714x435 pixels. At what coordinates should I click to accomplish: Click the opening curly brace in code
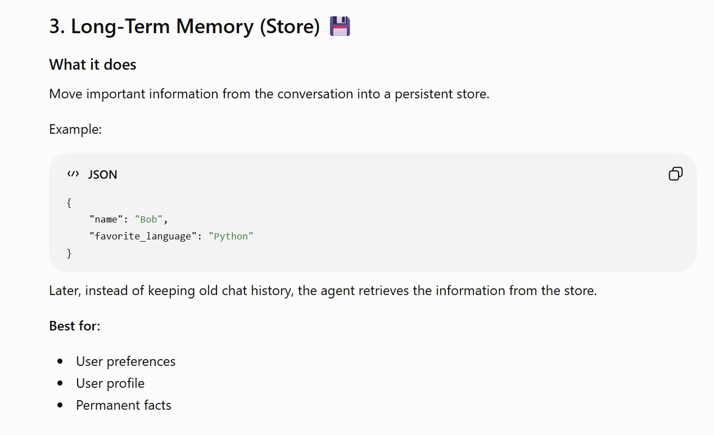pos(69,202)
